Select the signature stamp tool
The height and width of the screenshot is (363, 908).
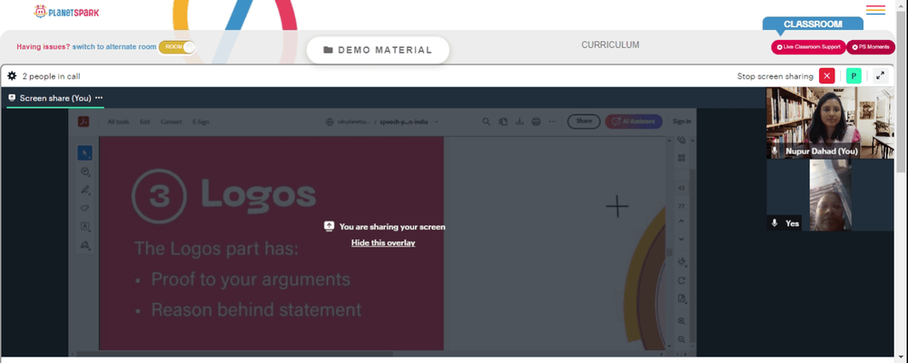tap(84, 245)
